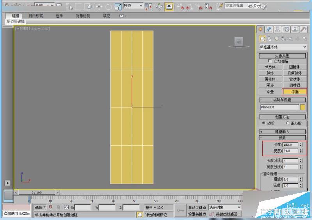Open the 多边形建模 ribbon panel
Image resolution: width=312 pixels, height=220 pixels.
[15, 21]
